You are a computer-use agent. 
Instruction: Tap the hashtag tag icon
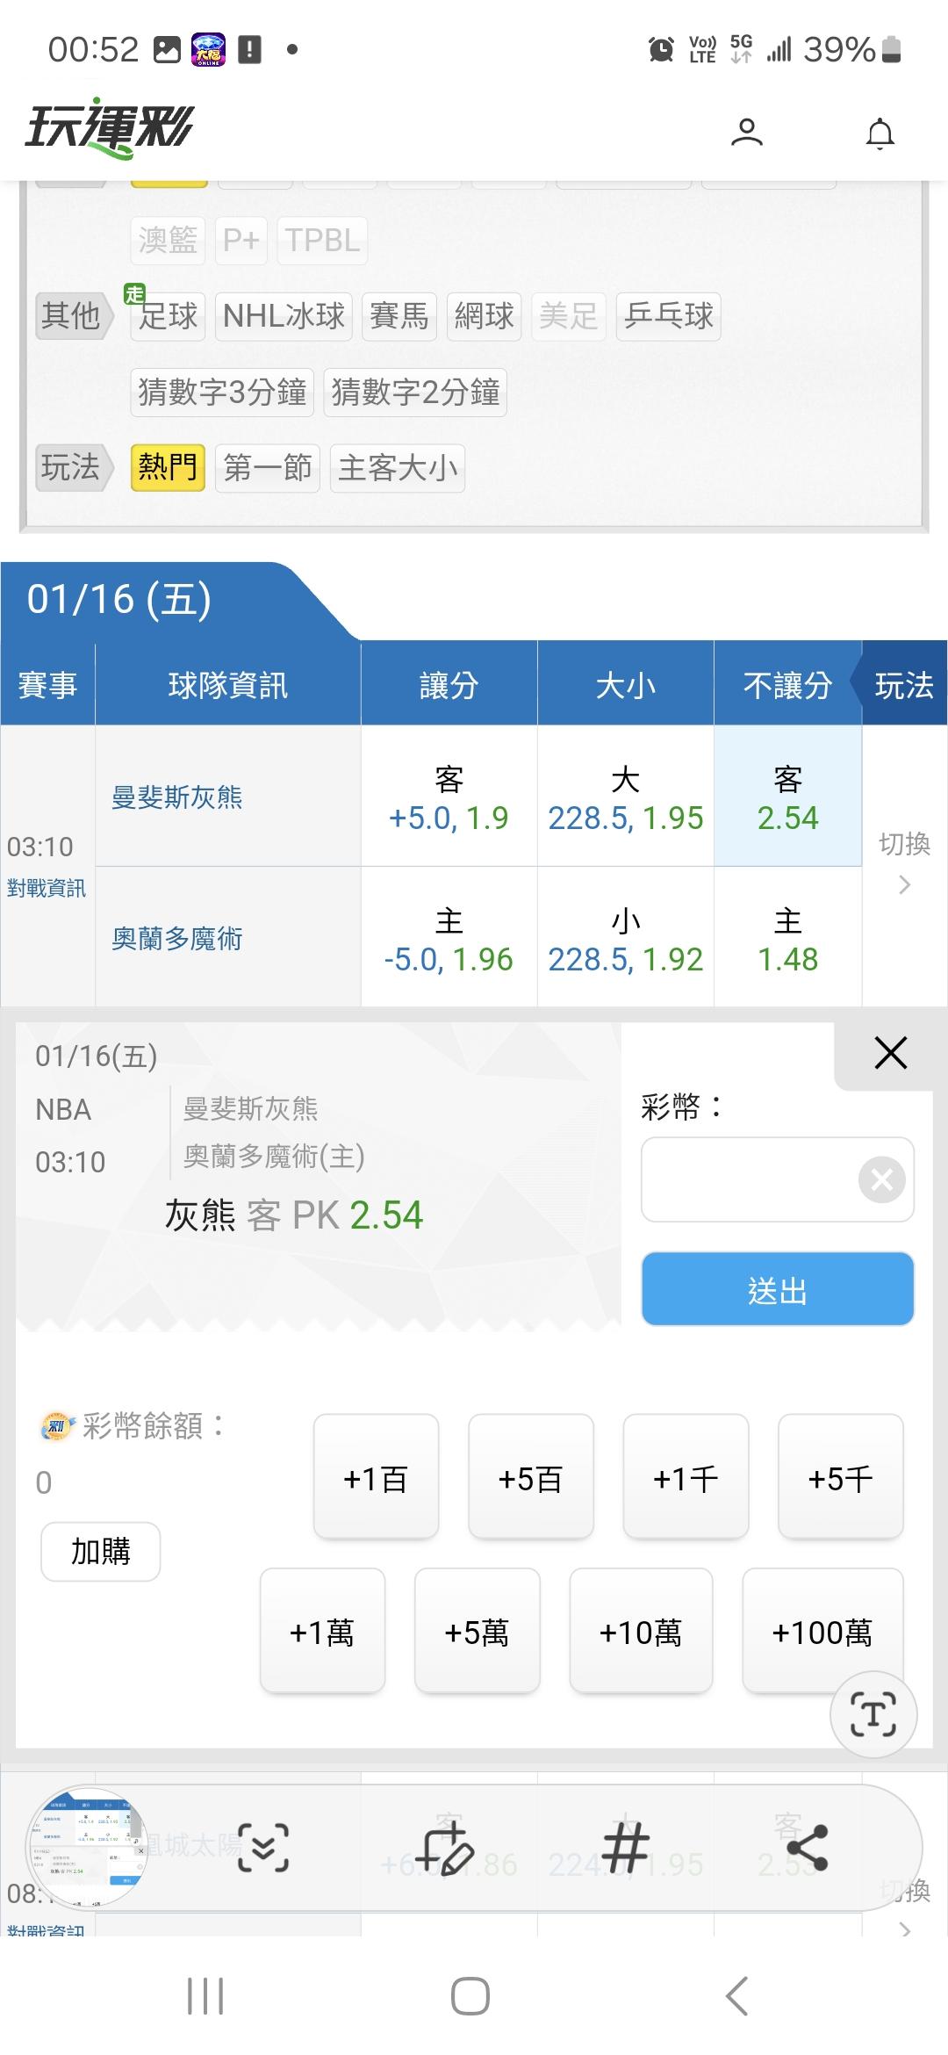625,1847
